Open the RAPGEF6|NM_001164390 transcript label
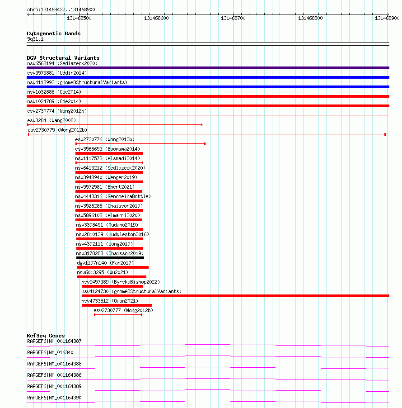This screenshot has width=402, height=408. (x=54, y=398)
